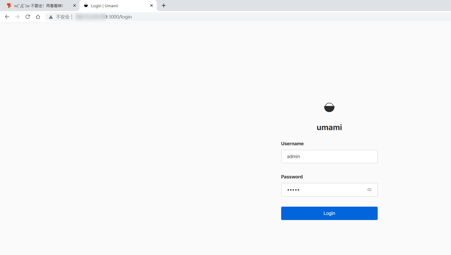Click the blue Login button
The width and height of the screenshot is (451, 255).
(329, 213)
